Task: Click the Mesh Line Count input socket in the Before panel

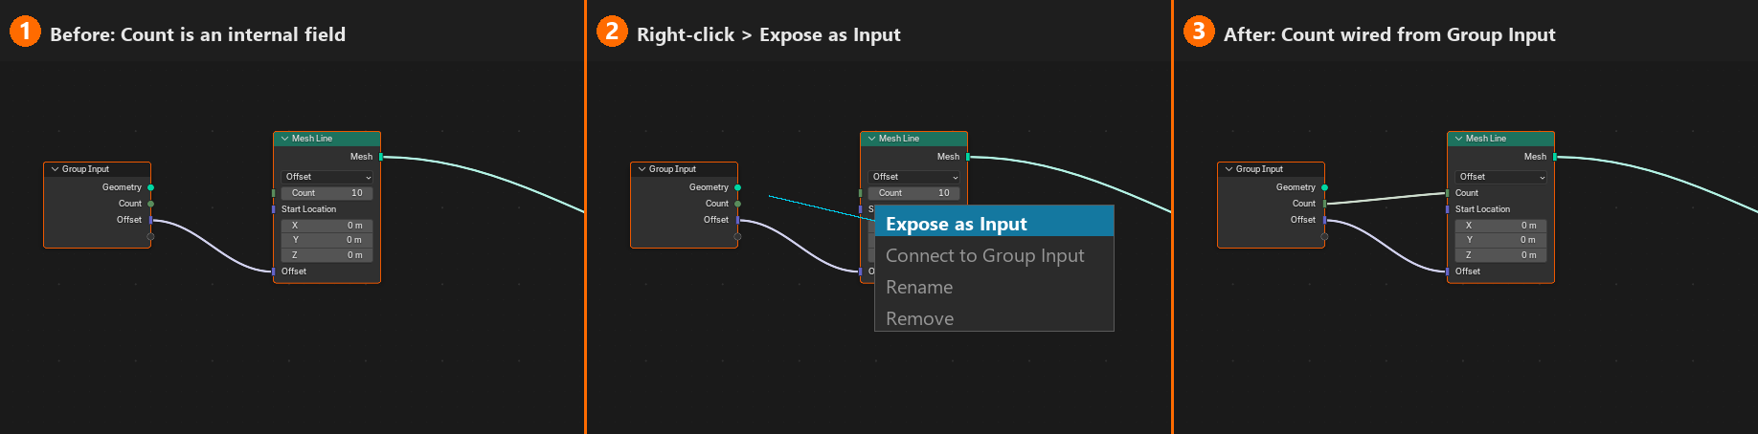Action: (x=274, y=193)
